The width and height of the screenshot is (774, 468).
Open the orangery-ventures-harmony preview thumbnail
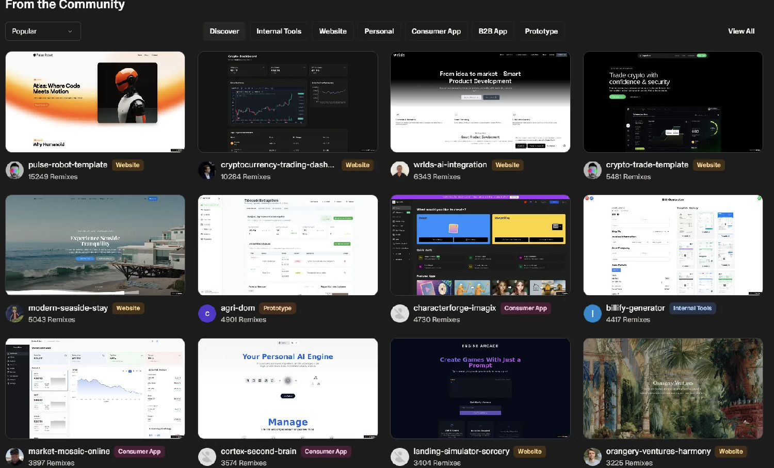(x=673, y=389)
